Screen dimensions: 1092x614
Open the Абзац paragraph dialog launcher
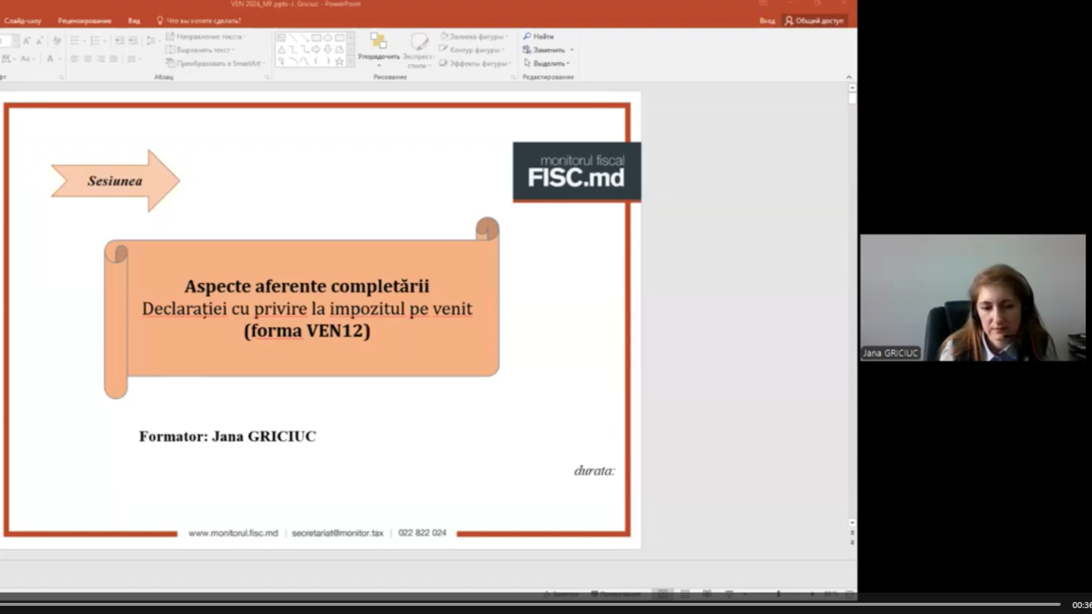(x=266, y=77)
